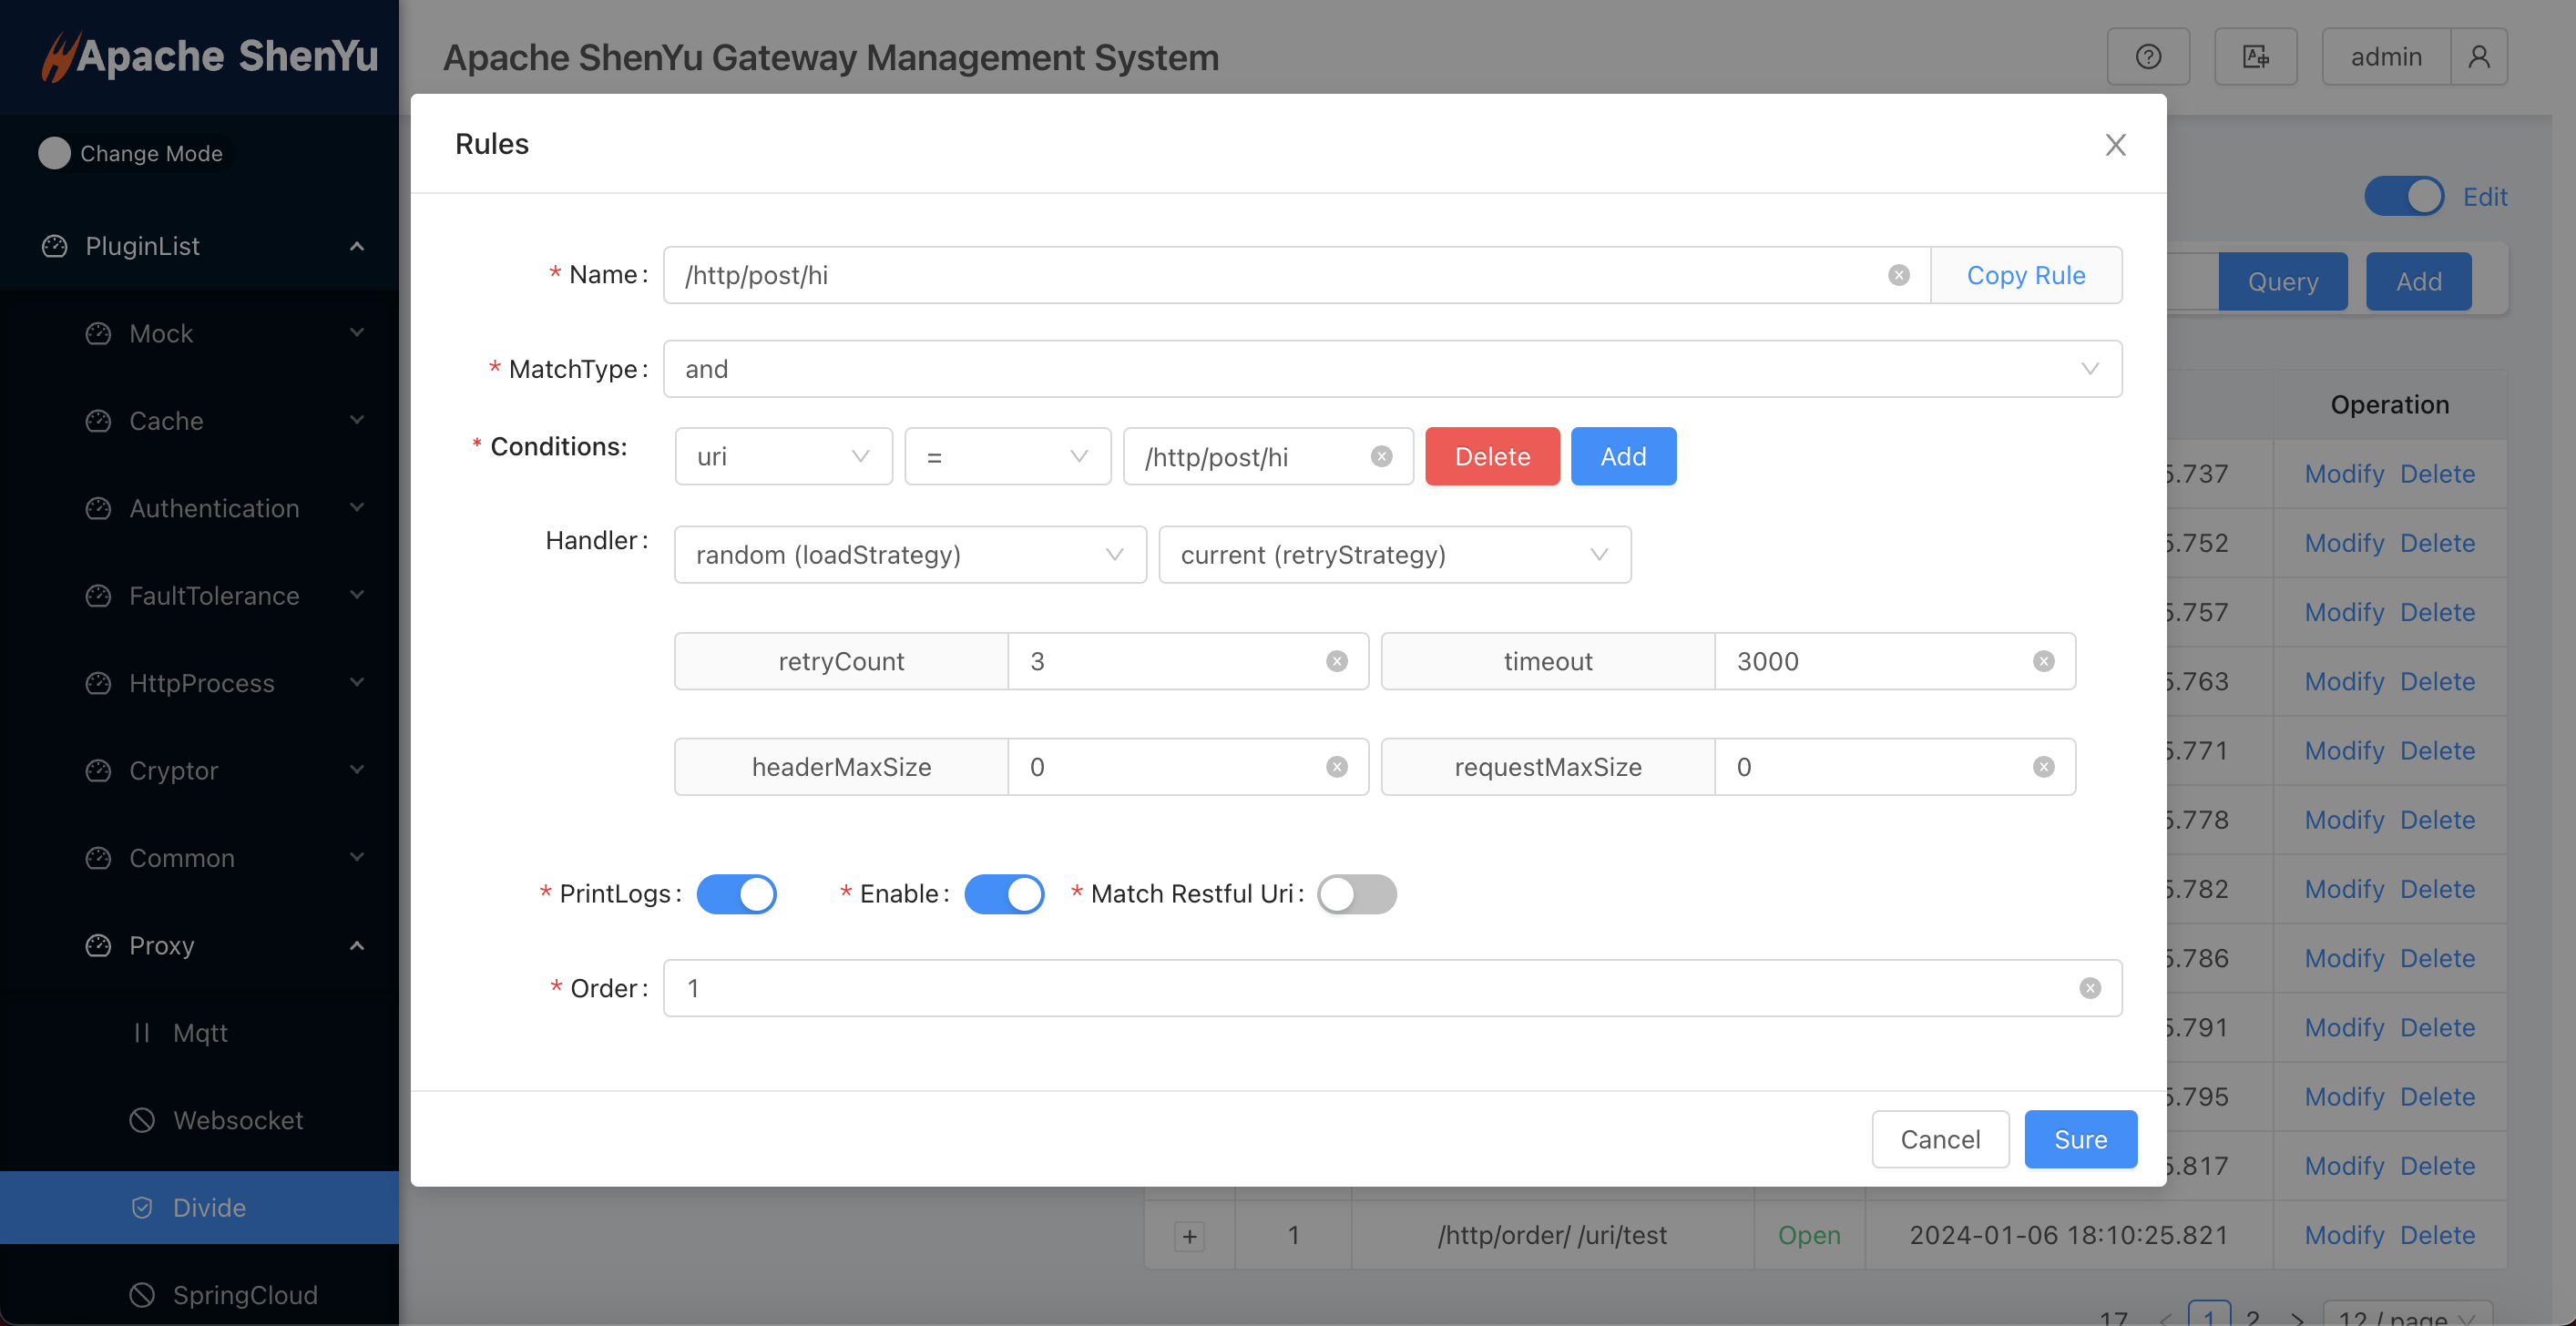Click the language translate icon in the header
2576x1326 pixels.
2255,57
